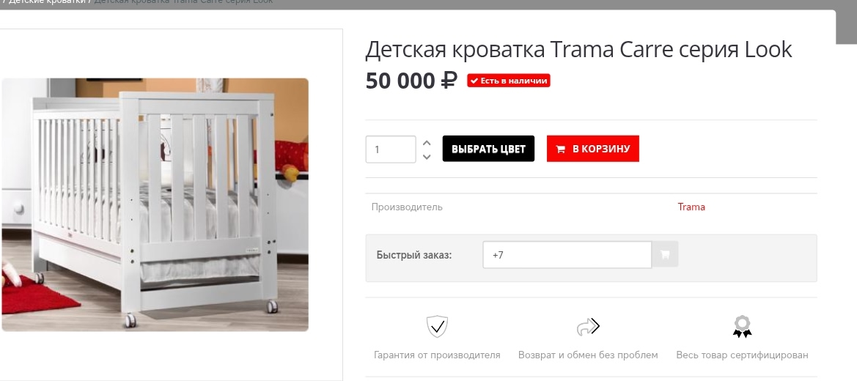Image resolution: width=857 pixels, height=381 pixels.
Task: Click the quantity input field
Action: [x=391, y=149]
